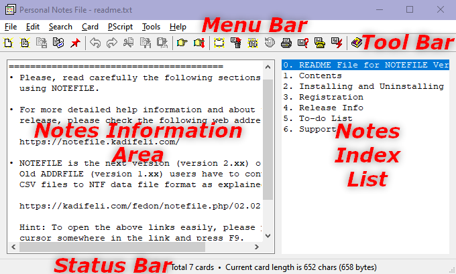Click the horizontal scrollbar left arrow
The width and height of the screenshot is (456, 274).
coord(13,247)
